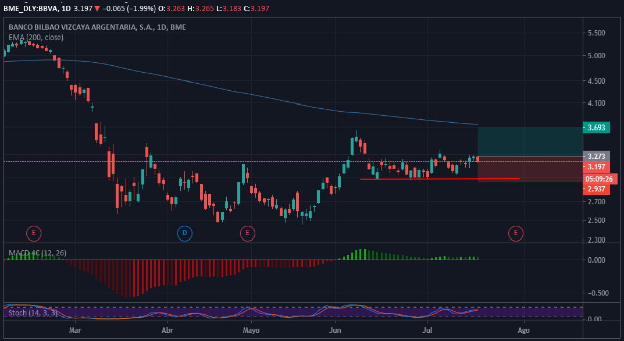Open the earnings "E" marker above Mayo
The width and height of the screenshot is (624, 341).
pos(248,234)
